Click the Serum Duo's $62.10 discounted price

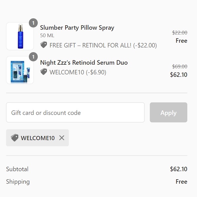tap(179, 75)
